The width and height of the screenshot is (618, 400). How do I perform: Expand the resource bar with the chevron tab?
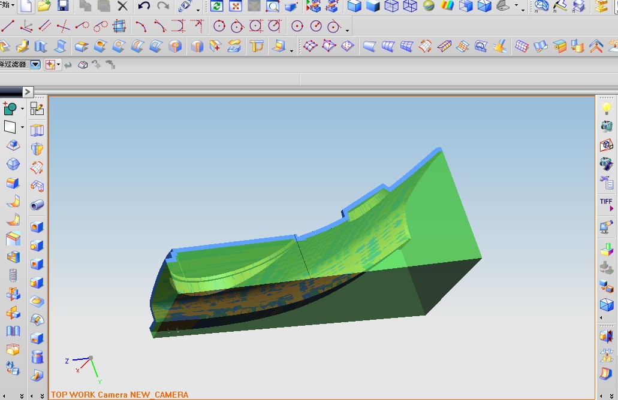point(27,92)
